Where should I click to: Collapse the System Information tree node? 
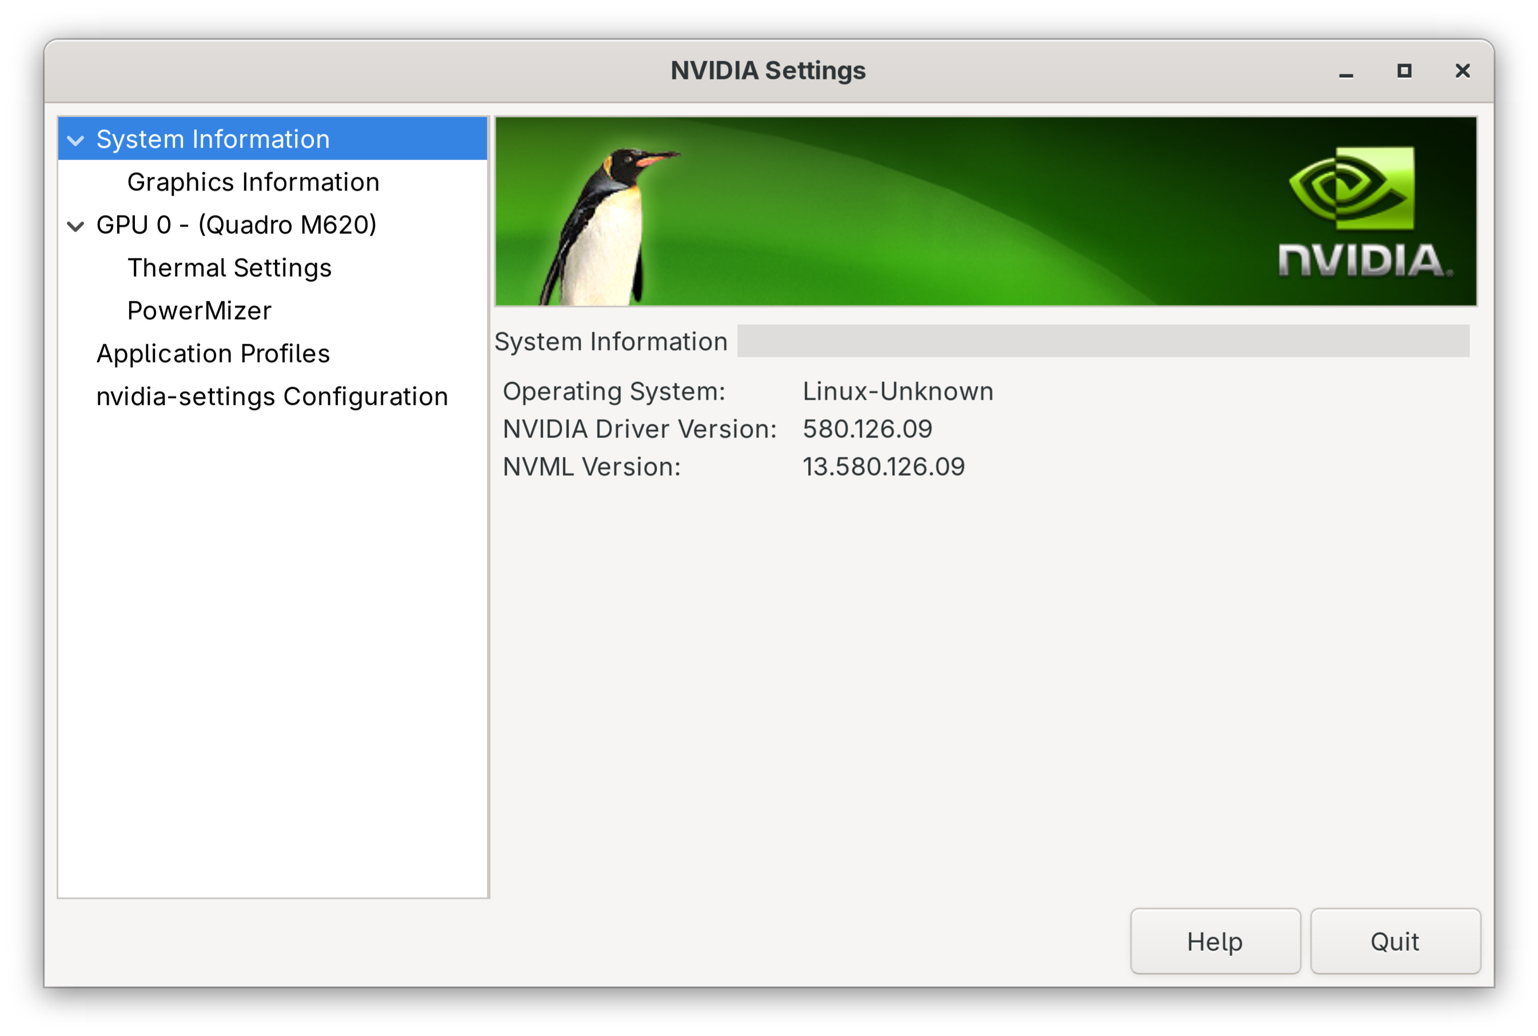click(x=76, y=140)
